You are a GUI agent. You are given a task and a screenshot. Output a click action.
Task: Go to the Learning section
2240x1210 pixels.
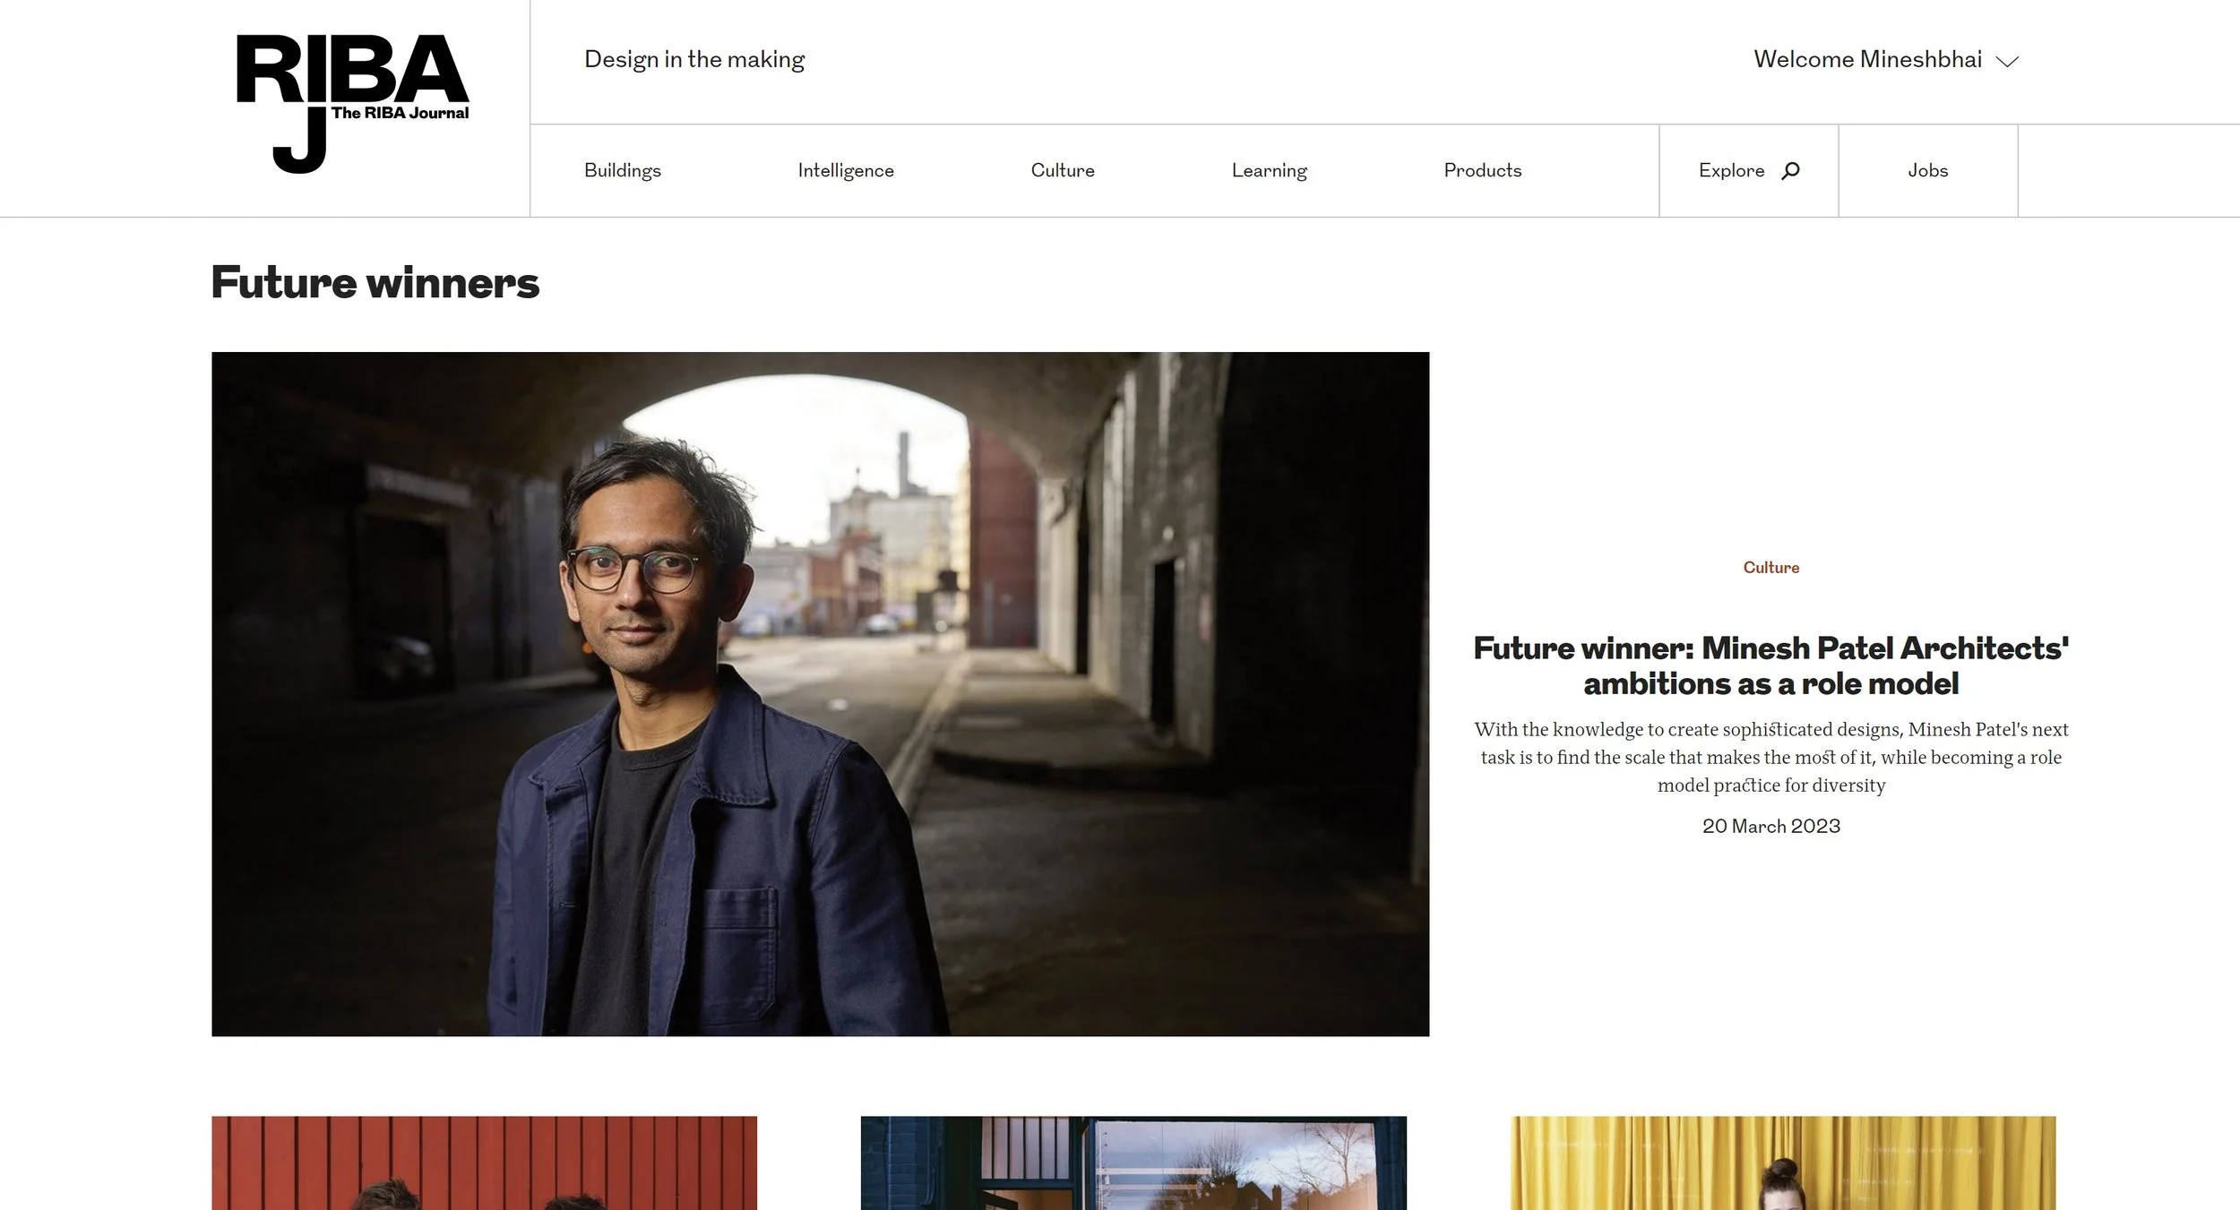(1269, 170)
